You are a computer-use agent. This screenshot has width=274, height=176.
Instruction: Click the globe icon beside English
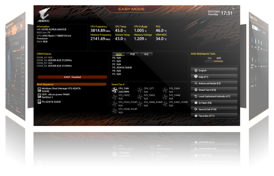pos(196,71)
